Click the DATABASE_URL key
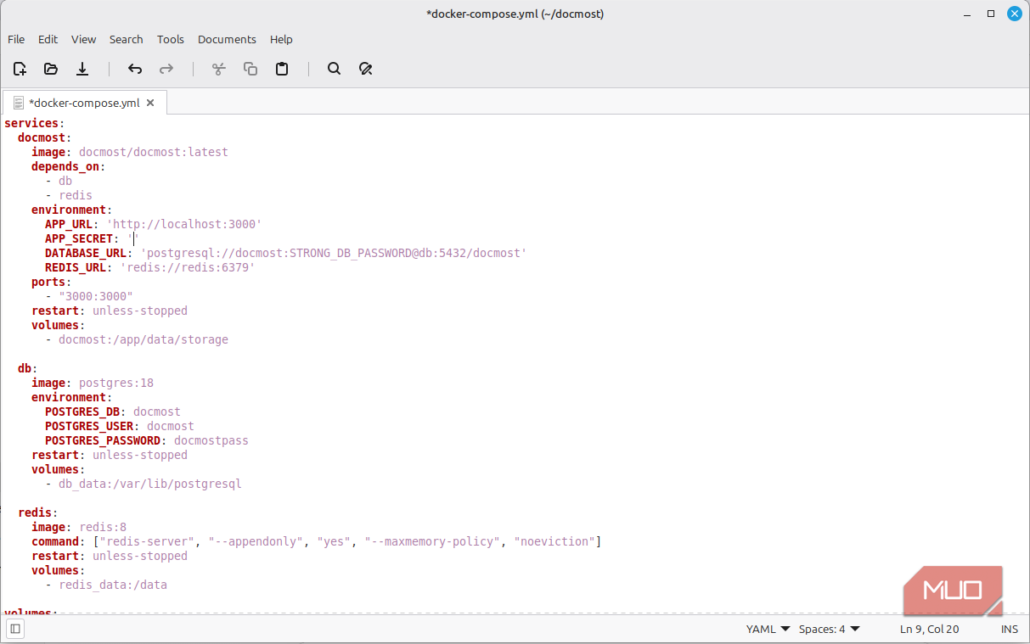 [86, 254]
